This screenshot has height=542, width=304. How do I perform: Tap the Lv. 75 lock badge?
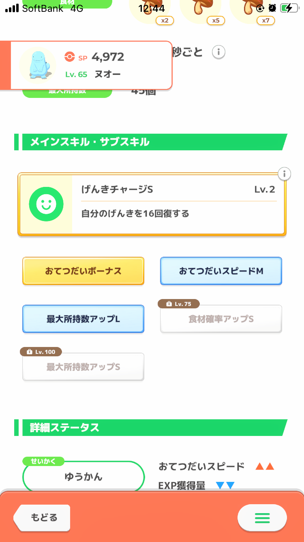[180, 304]
